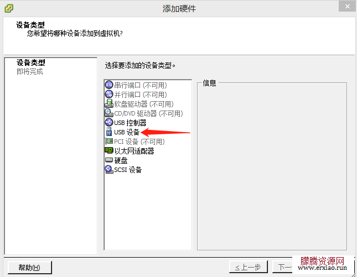Select the 硬盘 hard disk icon
The height and width of the screenshot is (277, 357).
[109, 160]
